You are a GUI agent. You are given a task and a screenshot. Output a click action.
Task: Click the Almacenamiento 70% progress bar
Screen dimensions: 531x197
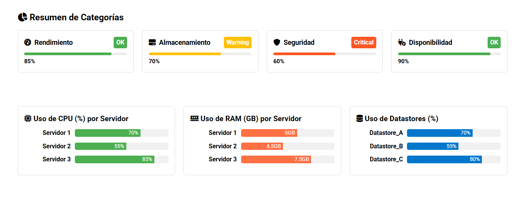pyautogui.click(x=200, y=54)
